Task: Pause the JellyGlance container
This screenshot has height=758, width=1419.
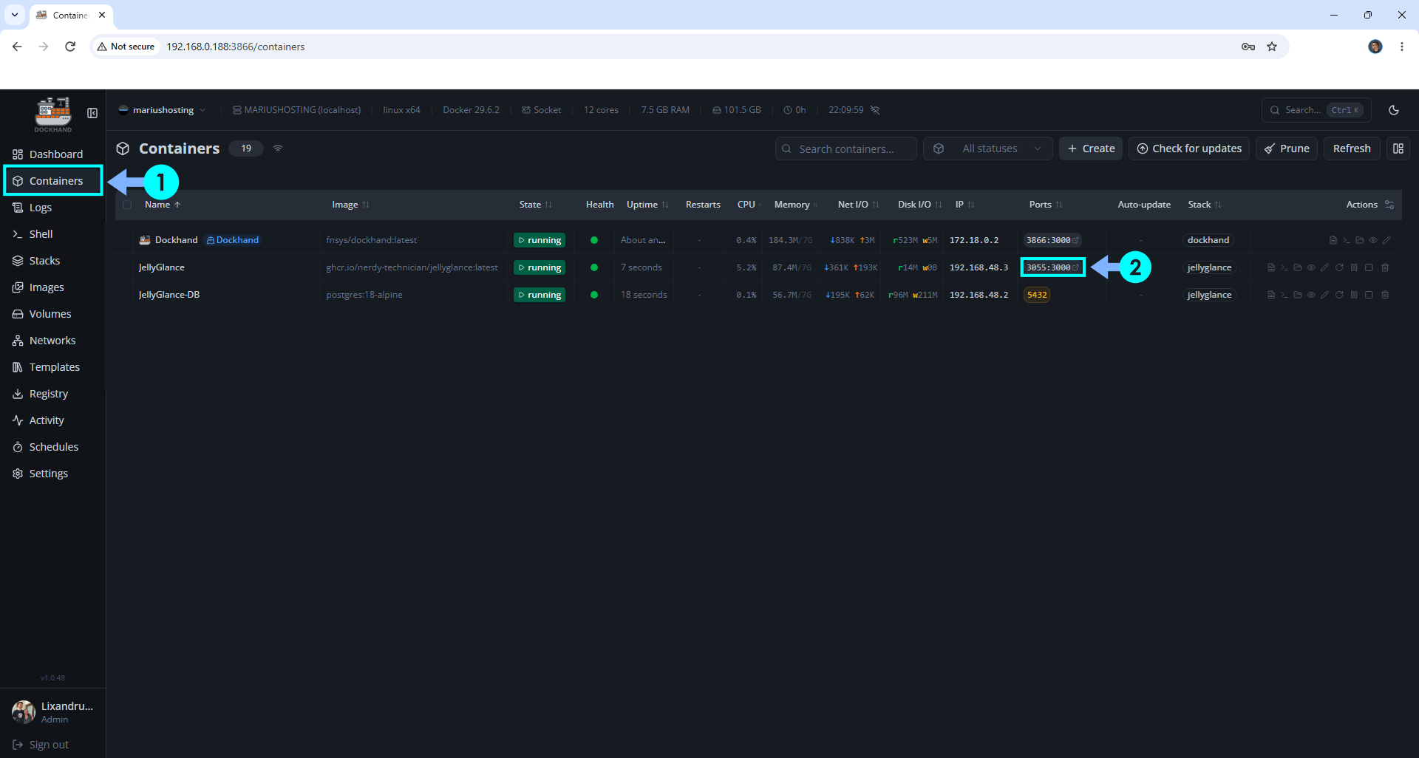Action: coord(1354,267)
